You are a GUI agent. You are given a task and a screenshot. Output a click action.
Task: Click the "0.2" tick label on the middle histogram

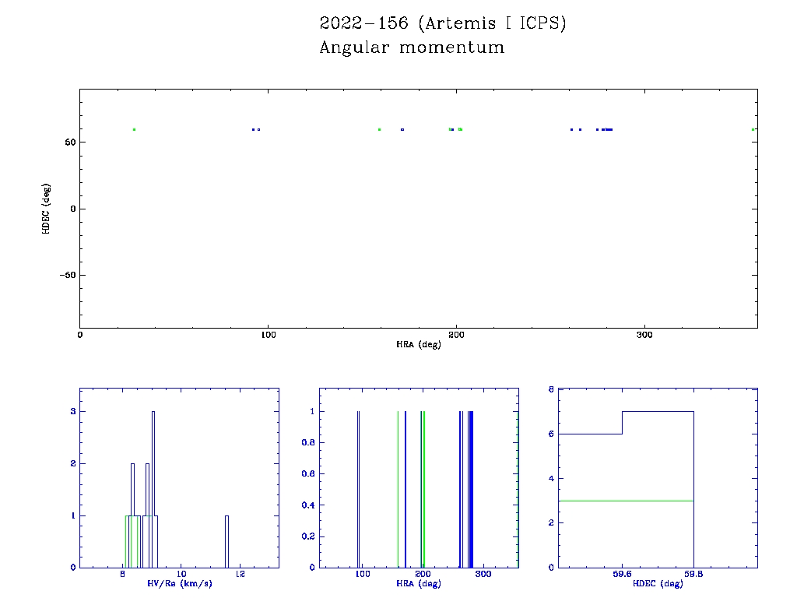click(x=308, y=536)
